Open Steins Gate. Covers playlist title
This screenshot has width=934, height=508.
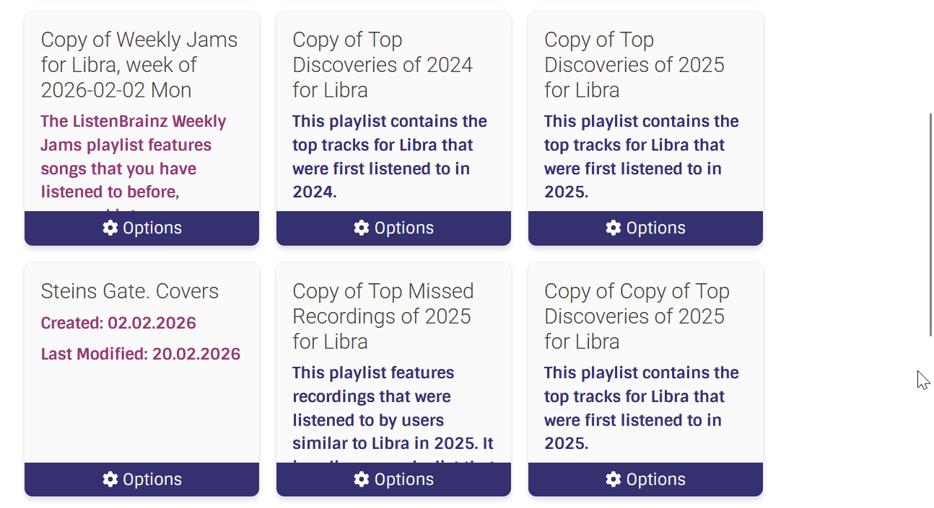coord(129,291)
